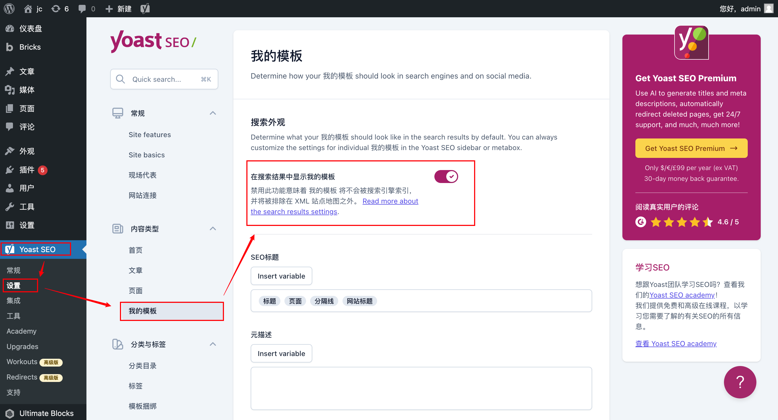
Task: Open 网站连接 settings page
Action: pos(142,195)
